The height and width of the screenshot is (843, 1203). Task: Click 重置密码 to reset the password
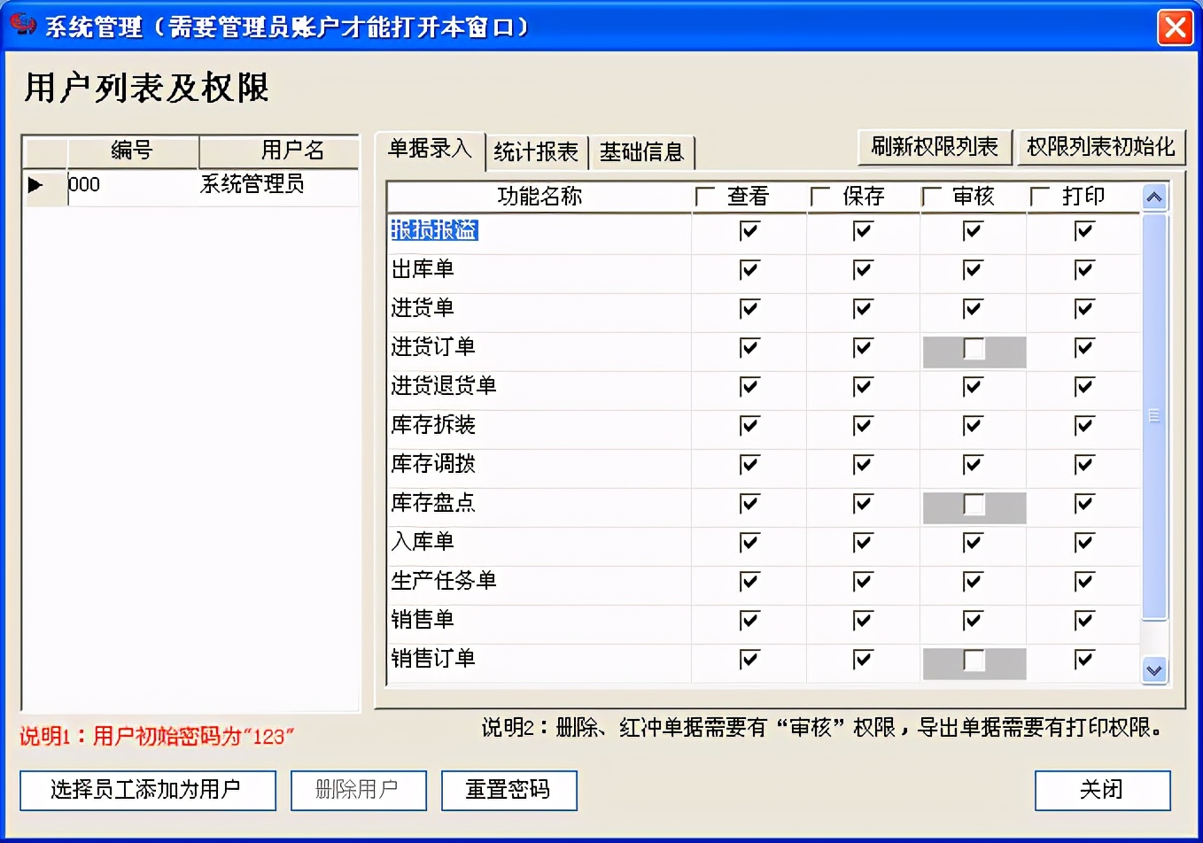point(508,790)
